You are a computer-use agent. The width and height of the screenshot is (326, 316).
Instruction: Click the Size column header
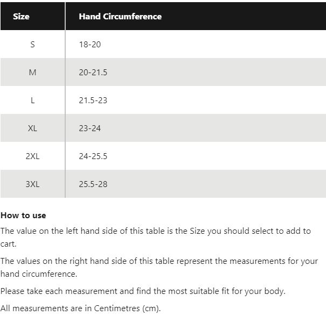click(33, 16)
